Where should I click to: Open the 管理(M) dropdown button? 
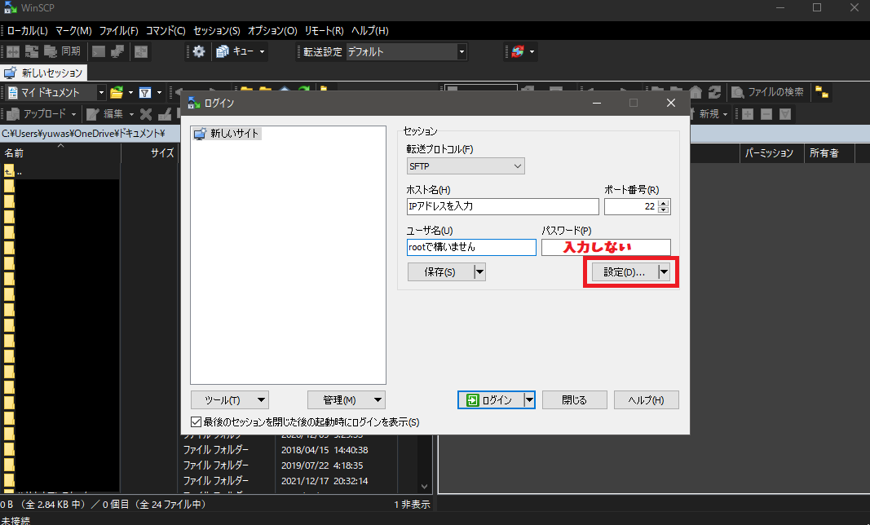[347, 400]
